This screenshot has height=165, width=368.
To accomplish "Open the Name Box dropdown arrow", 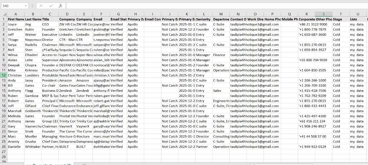I will tap(26, 6).
